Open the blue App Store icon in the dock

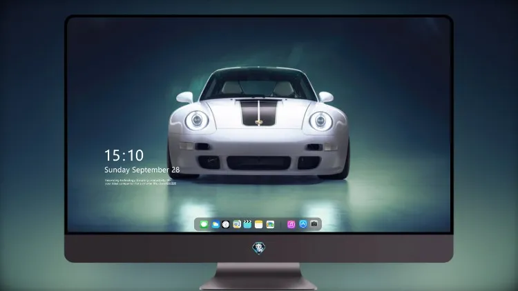coord(303,224)
